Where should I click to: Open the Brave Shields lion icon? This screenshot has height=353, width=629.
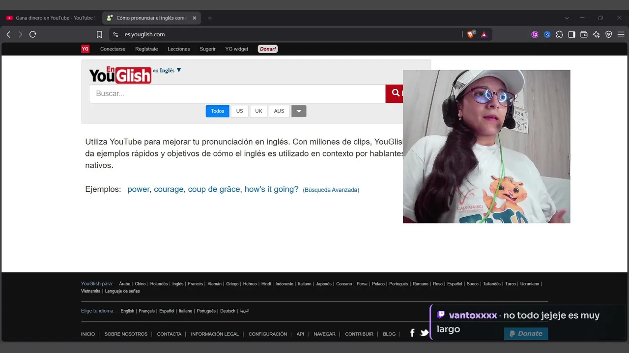[471, 34]
